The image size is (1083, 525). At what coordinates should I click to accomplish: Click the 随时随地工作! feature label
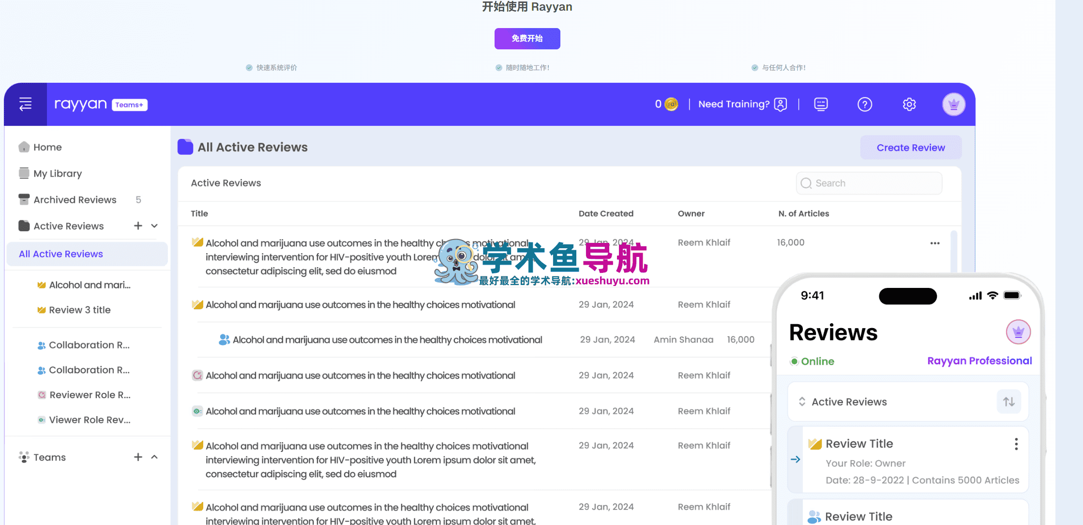[523, 68]
